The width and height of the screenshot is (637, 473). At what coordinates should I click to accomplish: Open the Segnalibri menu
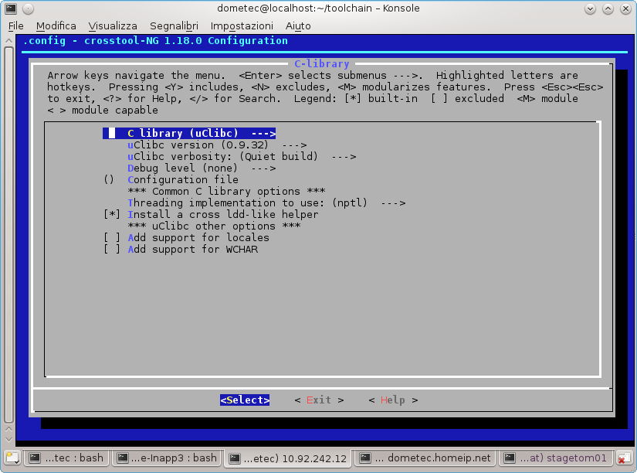tap(174, 26)
